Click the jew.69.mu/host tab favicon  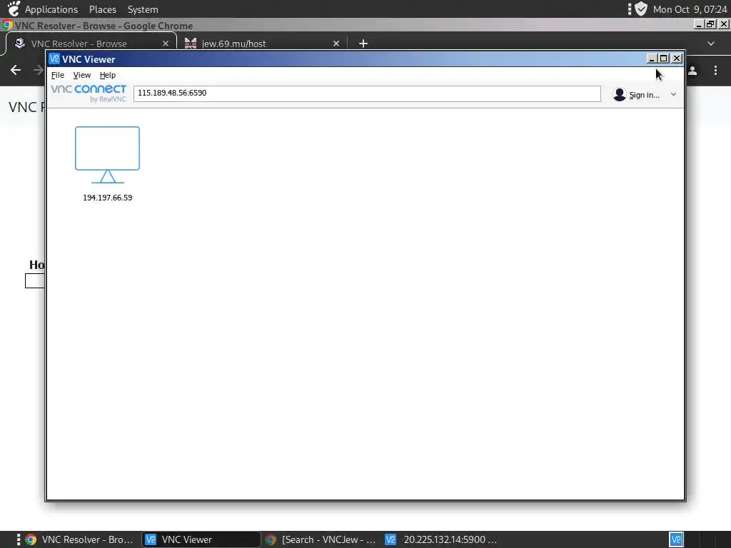tap(191, 44)
